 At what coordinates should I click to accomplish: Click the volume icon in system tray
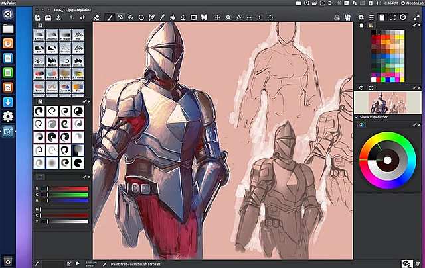[379, 3]
